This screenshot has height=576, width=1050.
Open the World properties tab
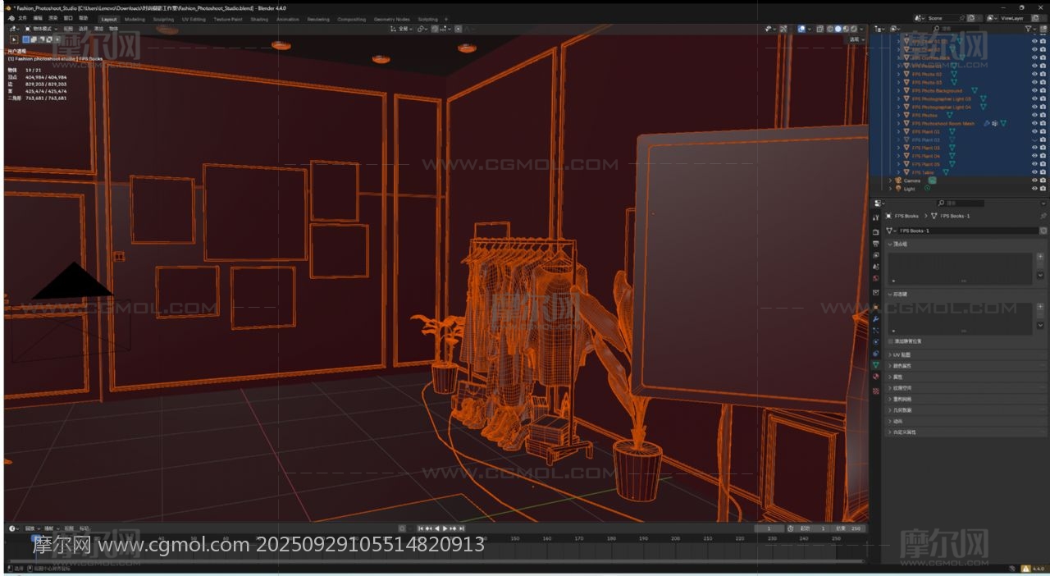point(876,278)
